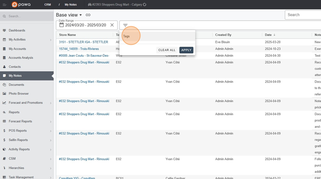Expand the CSM submenu
Screen dimensions: 321x179
(x=51, y=159)
